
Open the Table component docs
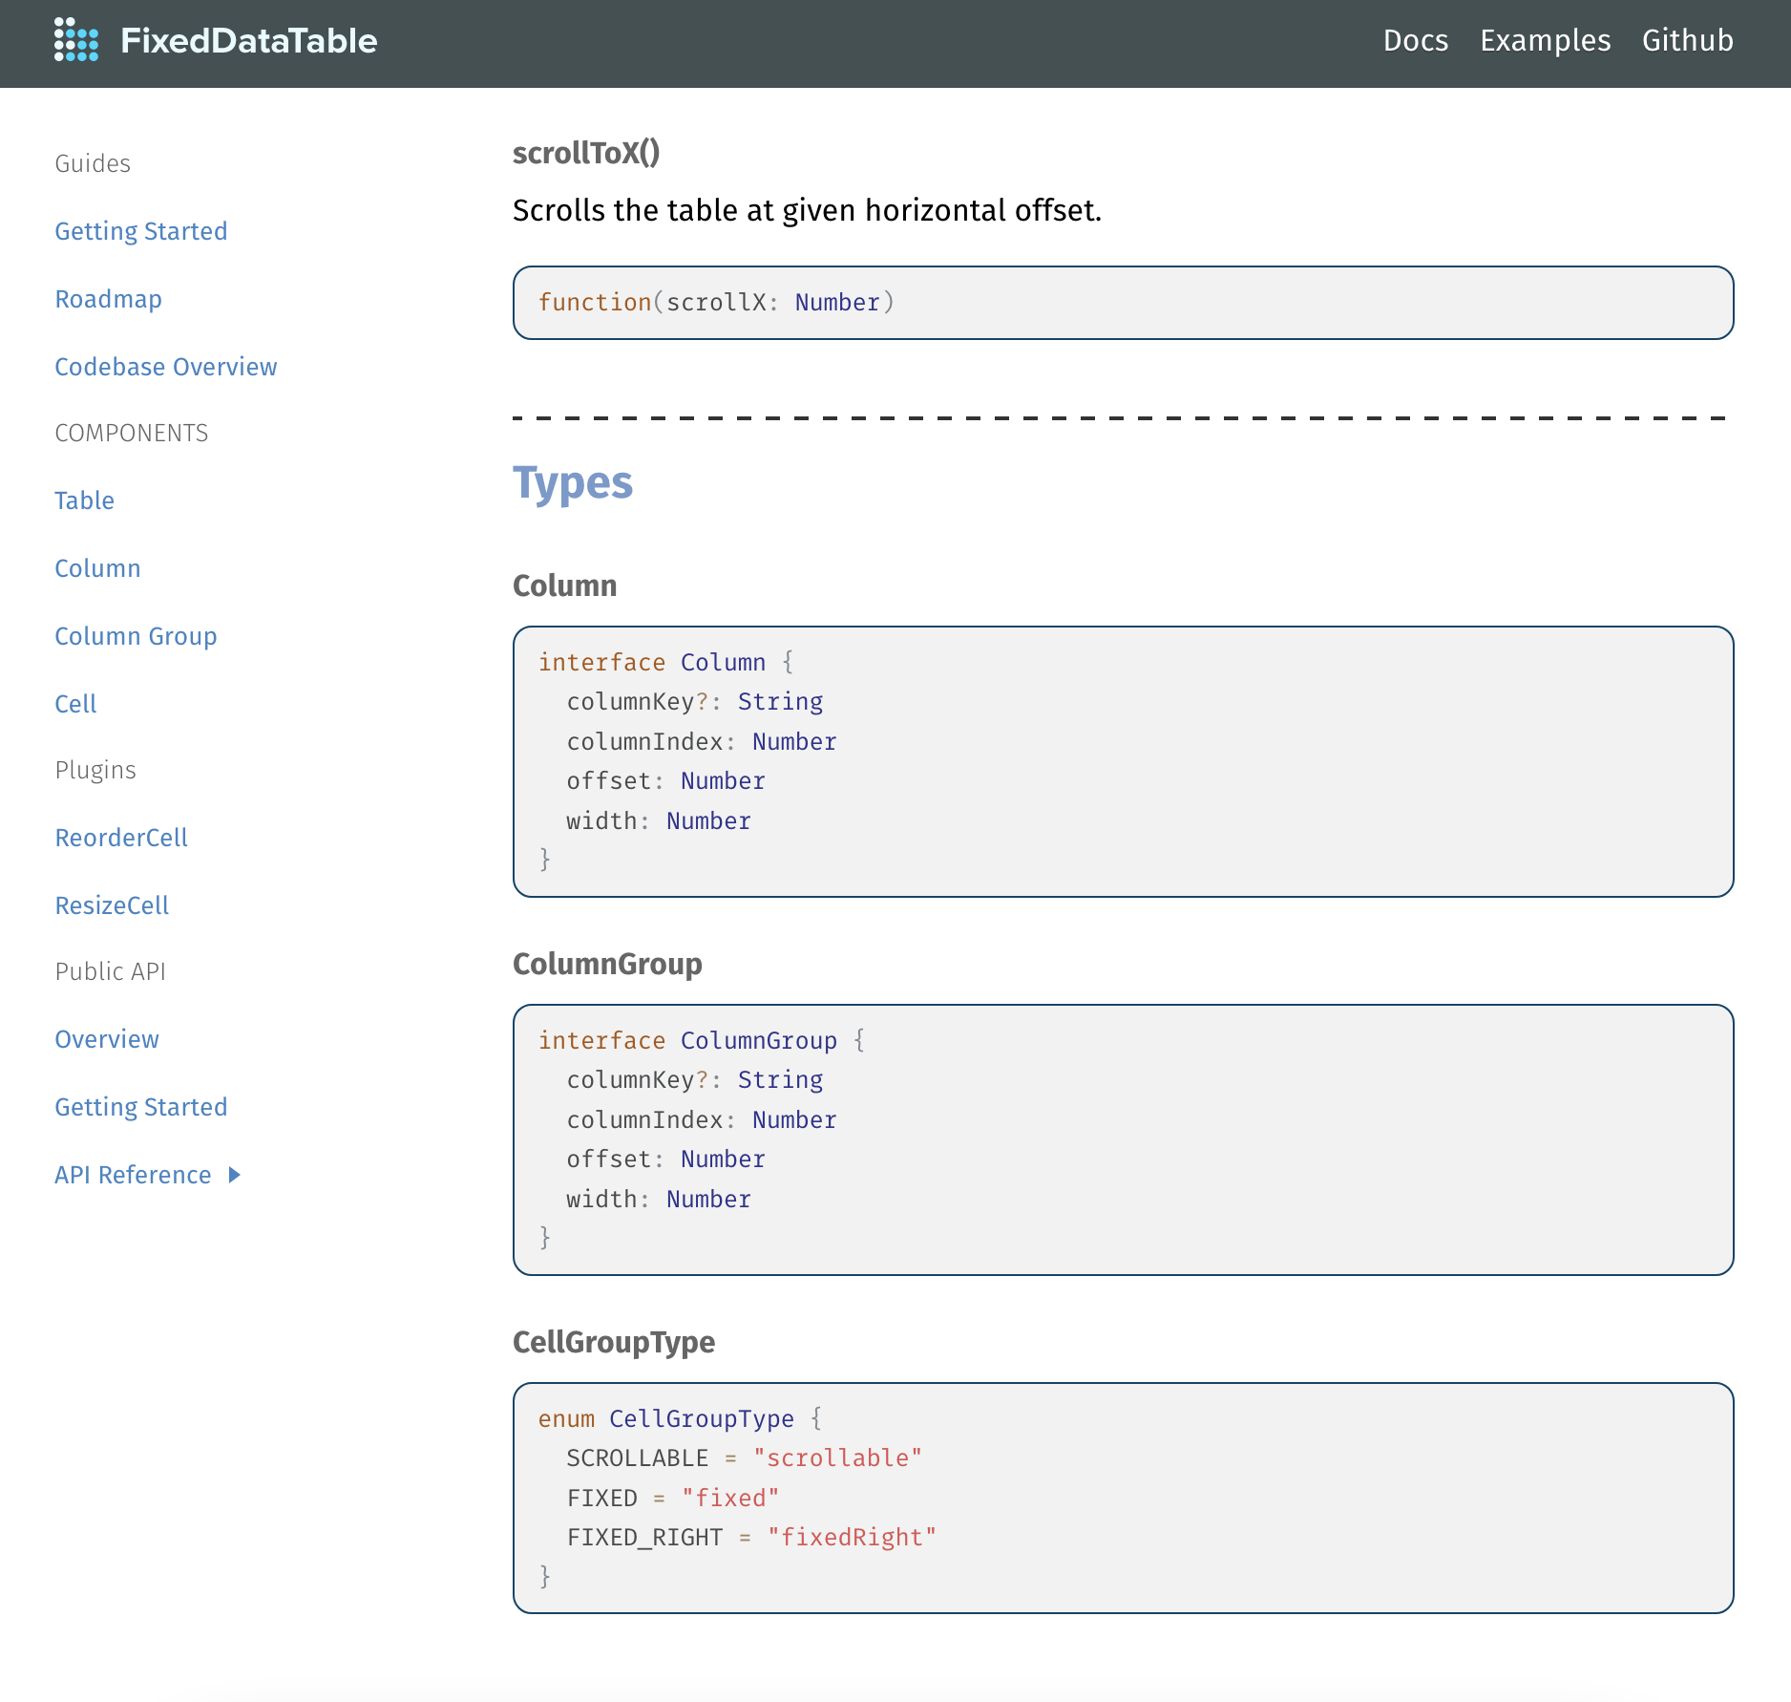click(84, 500)
